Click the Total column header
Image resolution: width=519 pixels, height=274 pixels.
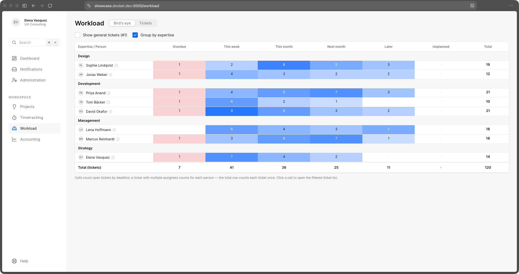[488, 47]
